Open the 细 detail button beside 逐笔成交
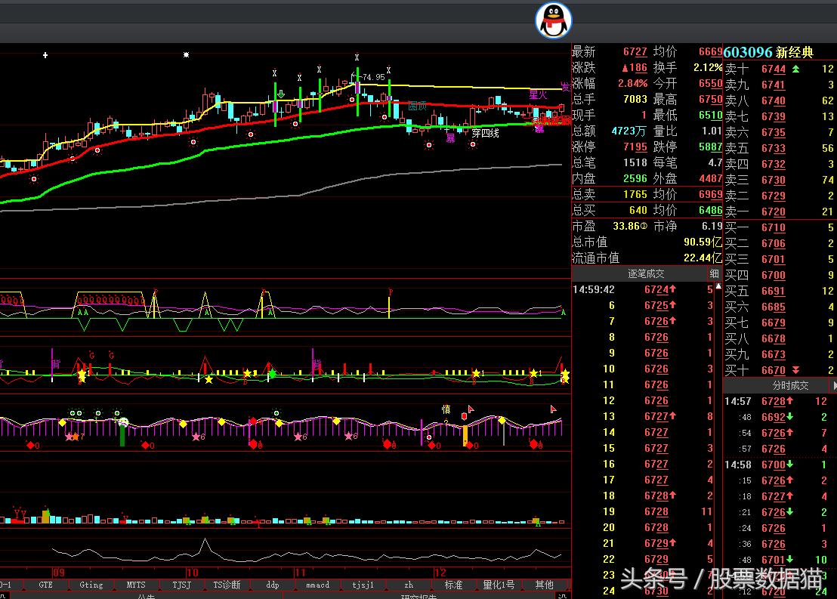Image resolution: width=837 pixels, height=599 pixels. coord(714,274)
